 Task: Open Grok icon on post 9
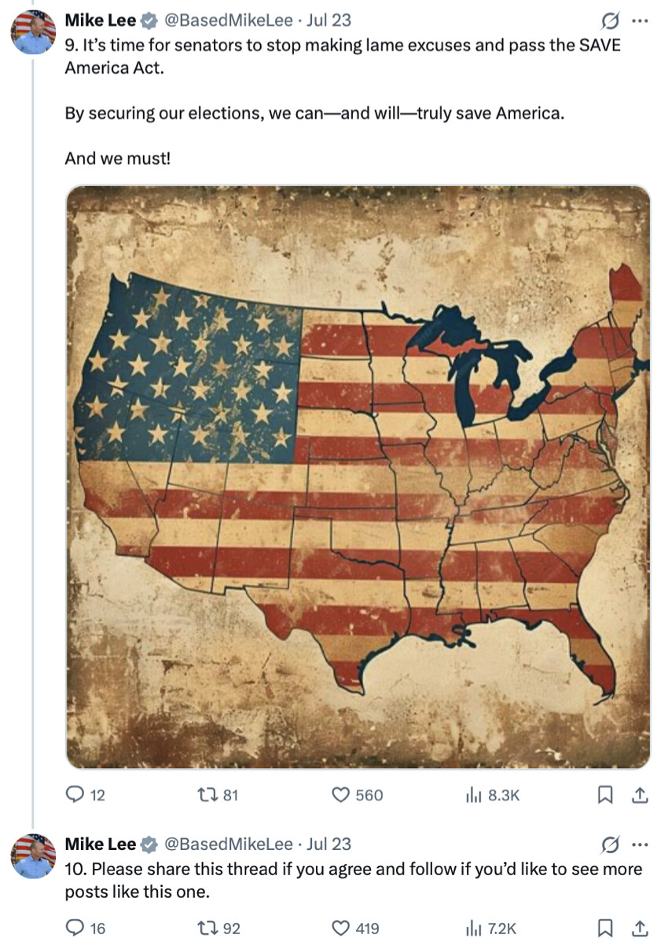point(607,20)
